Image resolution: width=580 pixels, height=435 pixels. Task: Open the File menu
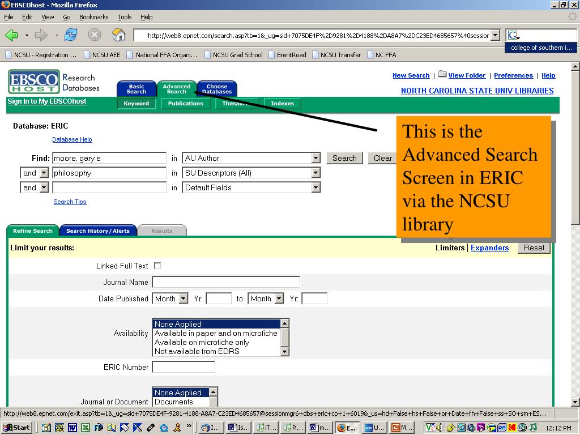(8, 17)
